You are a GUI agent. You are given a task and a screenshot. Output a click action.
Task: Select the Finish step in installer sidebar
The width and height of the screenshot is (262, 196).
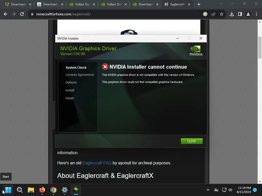tap(70, 98)
